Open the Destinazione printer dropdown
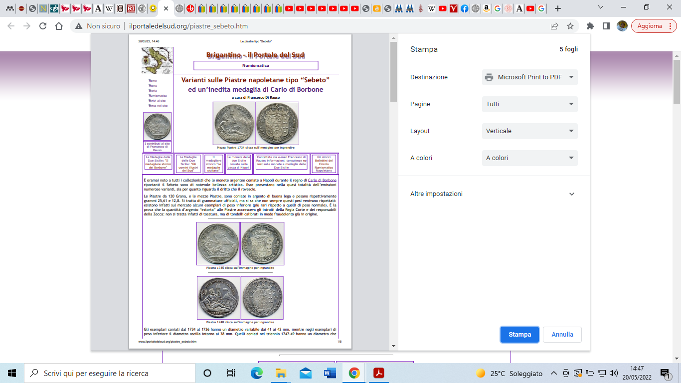 tap(529, 77)
